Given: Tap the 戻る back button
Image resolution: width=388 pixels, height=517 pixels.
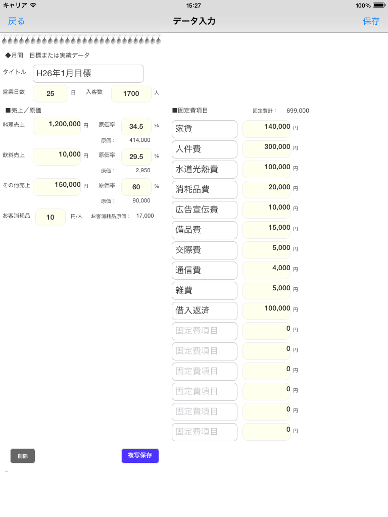Looking at the screenshot, I should click(16, 21).
